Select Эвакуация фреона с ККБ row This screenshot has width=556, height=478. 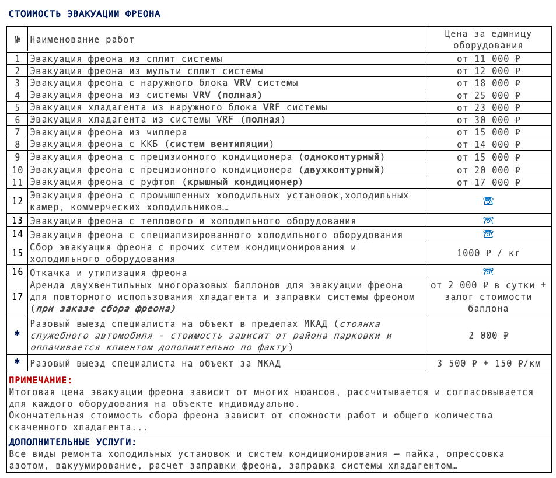tap(152, 144)
